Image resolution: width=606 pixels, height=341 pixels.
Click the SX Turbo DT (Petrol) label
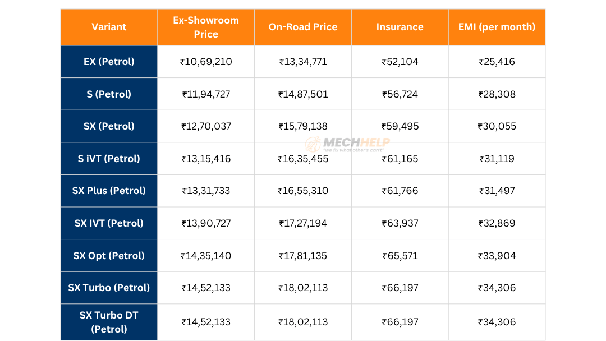(108, 321)
